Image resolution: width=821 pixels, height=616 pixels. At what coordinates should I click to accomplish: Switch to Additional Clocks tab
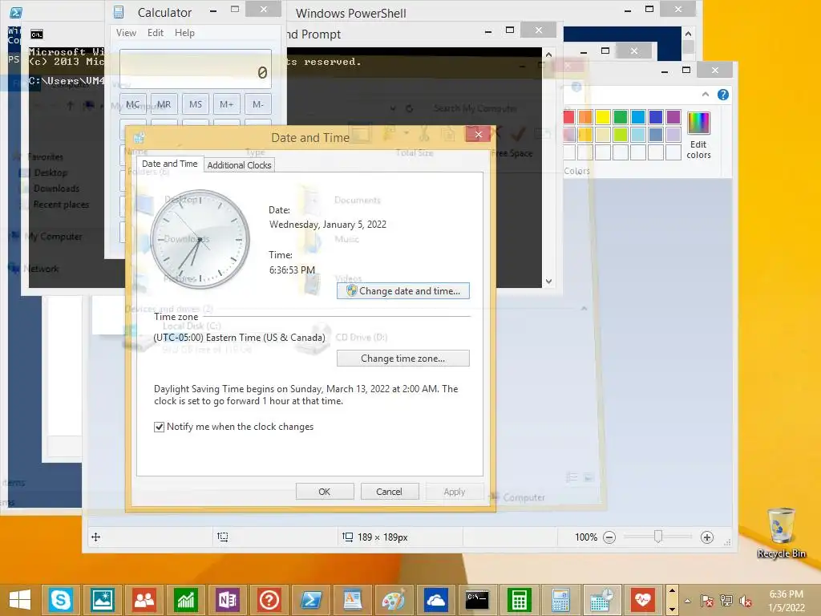pyautogui.click(x=239, y=165)
